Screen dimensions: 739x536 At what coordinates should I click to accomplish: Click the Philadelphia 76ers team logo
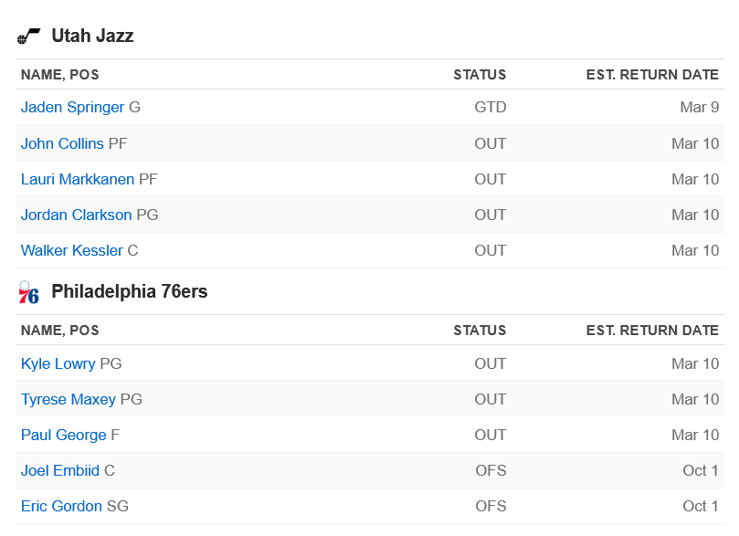(28, 292)
